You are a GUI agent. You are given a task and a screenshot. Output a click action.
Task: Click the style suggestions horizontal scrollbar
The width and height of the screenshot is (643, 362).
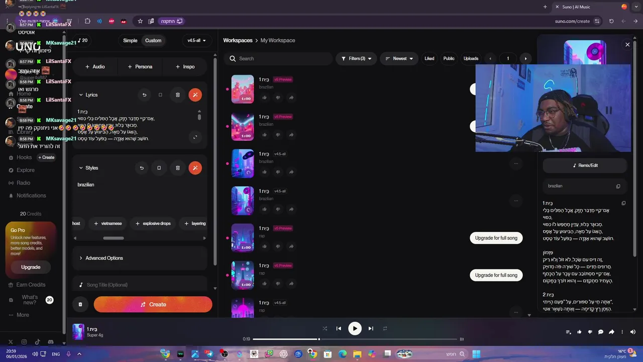click(x=114, y=238)
